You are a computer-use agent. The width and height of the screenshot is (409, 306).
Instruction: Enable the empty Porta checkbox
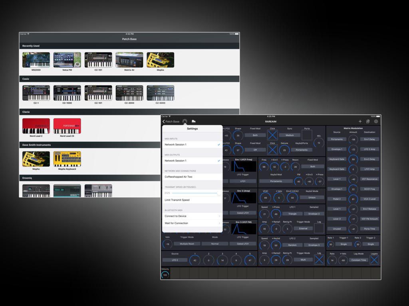tap(307, 135)
